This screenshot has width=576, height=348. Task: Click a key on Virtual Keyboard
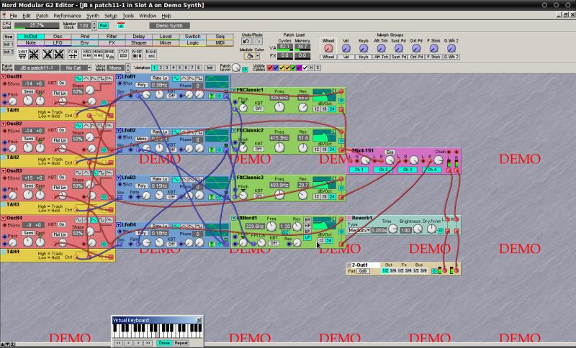pyautogui.click(x=157, y=331)
